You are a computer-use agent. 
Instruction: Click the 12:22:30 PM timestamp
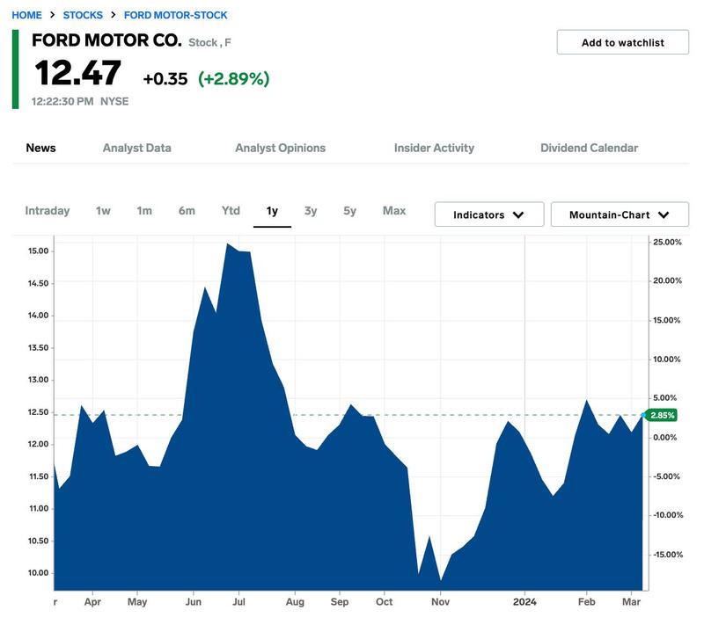(62, 101)
